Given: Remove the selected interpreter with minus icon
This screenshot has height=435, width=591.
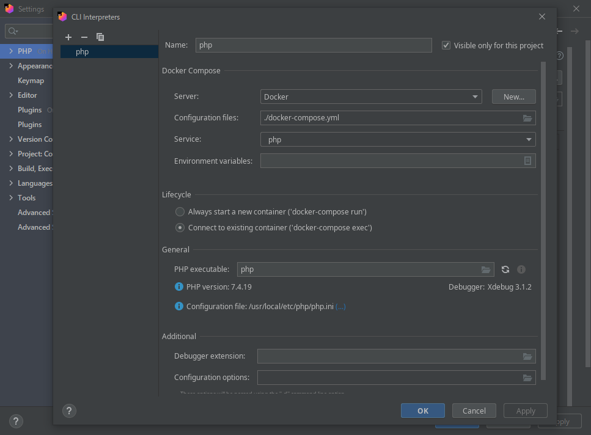Looking at the screenshot, I should point(84,37).
